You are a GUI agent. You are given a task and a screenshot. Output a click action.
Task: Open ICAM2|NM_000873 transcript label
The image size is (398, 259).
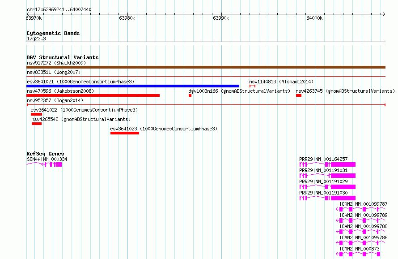click(360, 249)
